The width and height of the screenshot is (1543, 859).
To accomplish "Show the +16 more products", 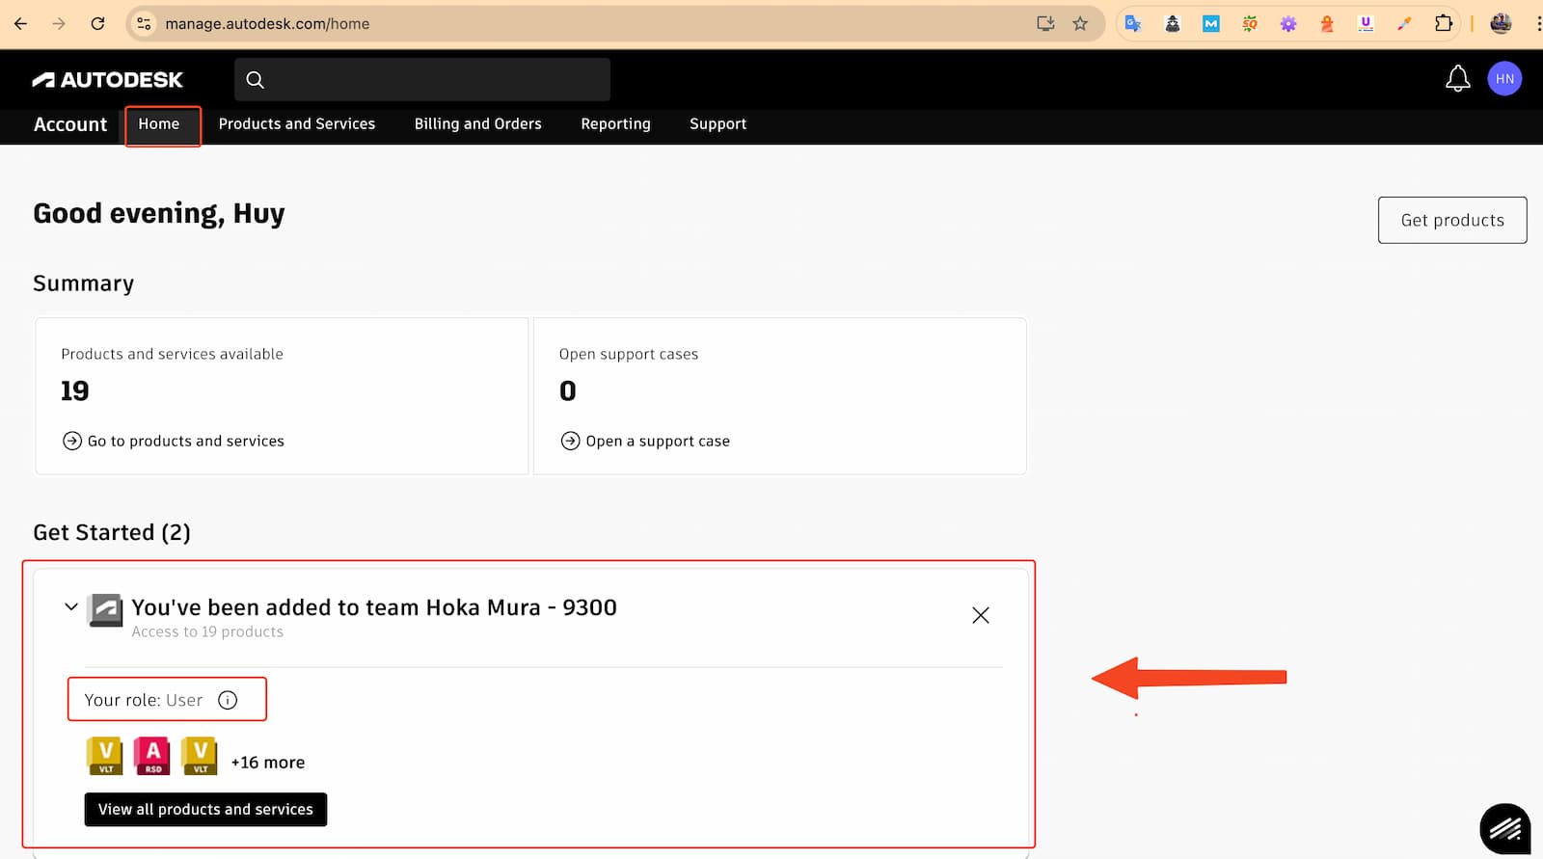I will point(268,763).
